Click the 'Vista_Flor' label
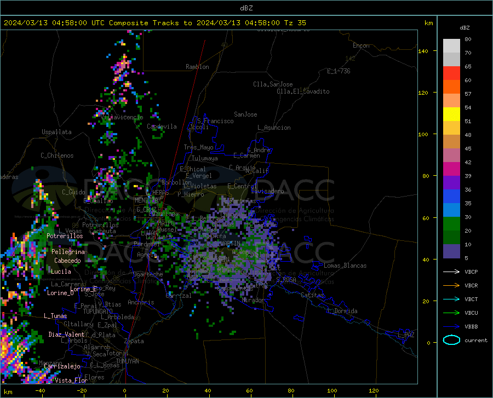Image resolution: width=493 pixels, height=398 pixels. point(71,380)
